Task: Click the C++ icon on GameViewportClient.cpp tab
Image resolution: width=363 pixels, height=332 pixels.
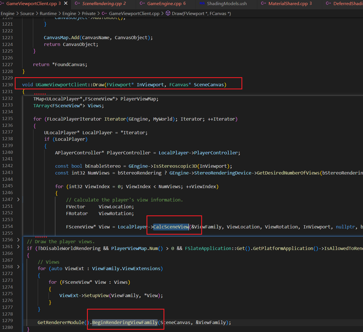Action: [x=2, y=3]
